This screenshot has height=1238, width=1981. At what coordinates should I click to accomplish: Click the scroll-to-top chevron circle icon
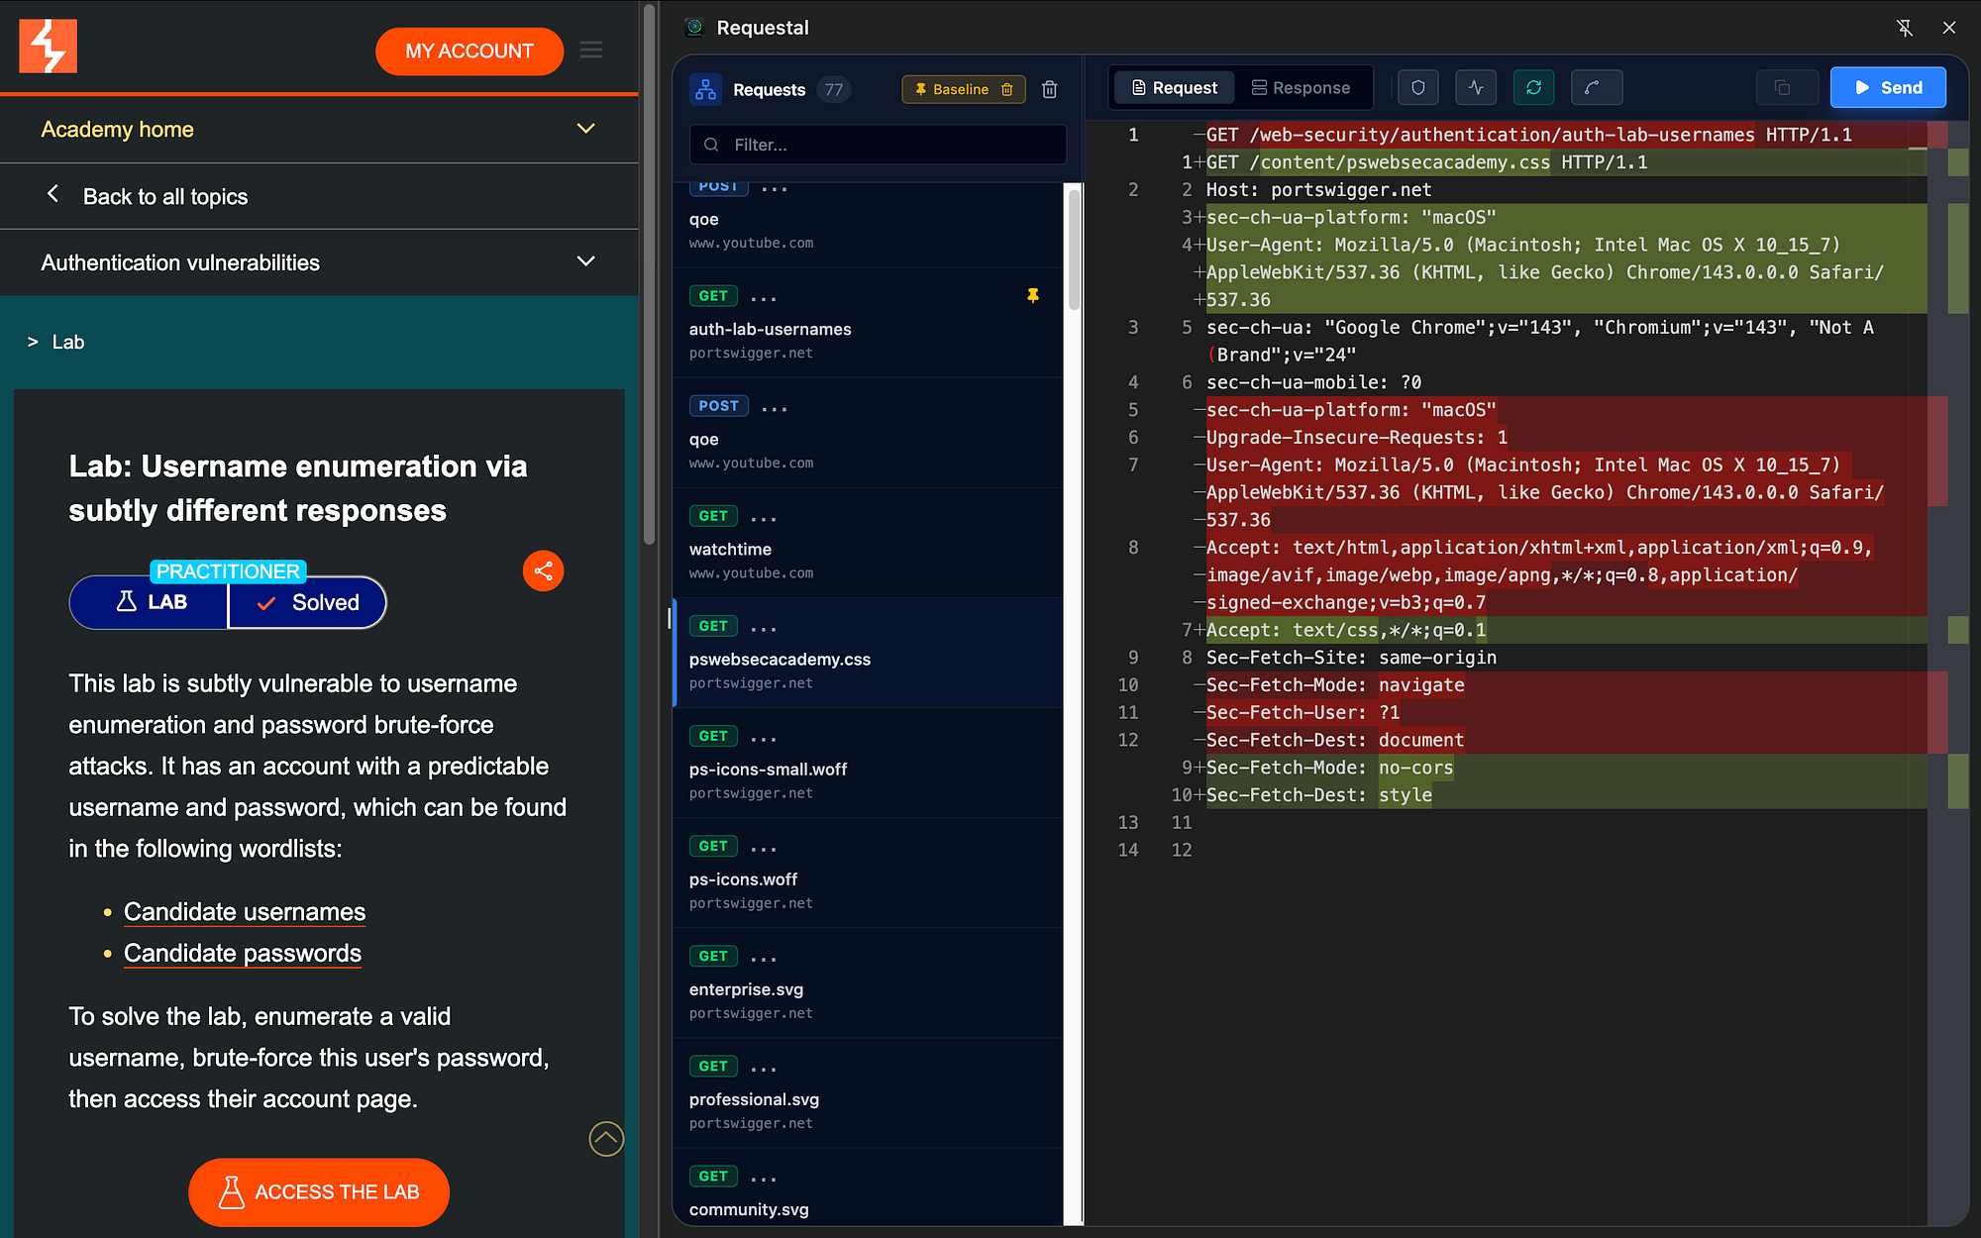coord(606,1139)
